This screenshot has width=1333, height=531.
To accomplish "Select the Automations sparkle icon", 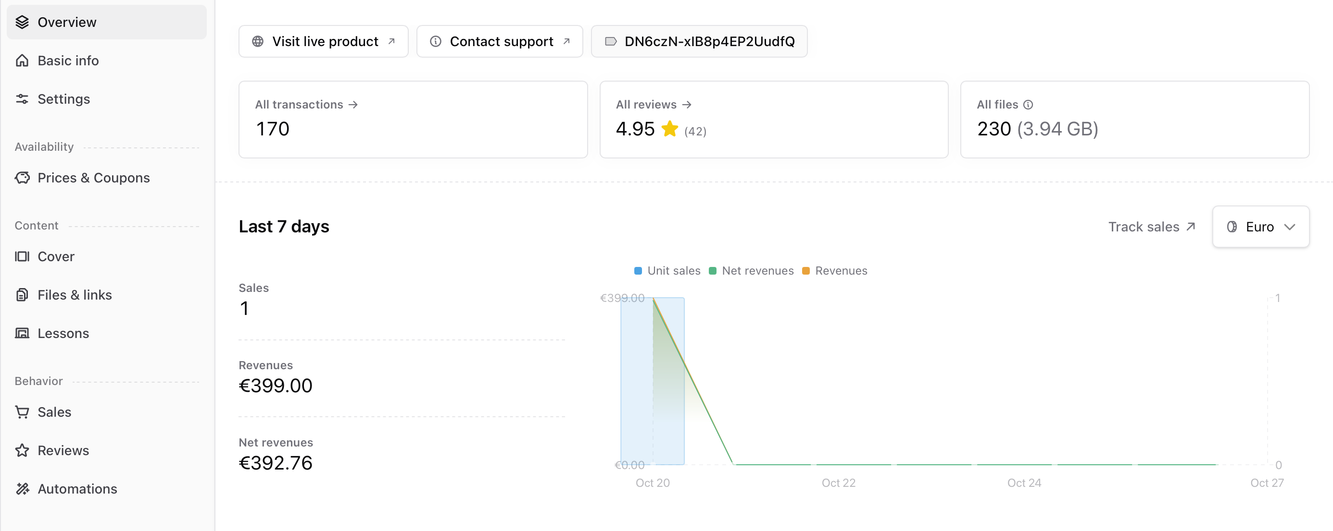I will coord(23,489).
